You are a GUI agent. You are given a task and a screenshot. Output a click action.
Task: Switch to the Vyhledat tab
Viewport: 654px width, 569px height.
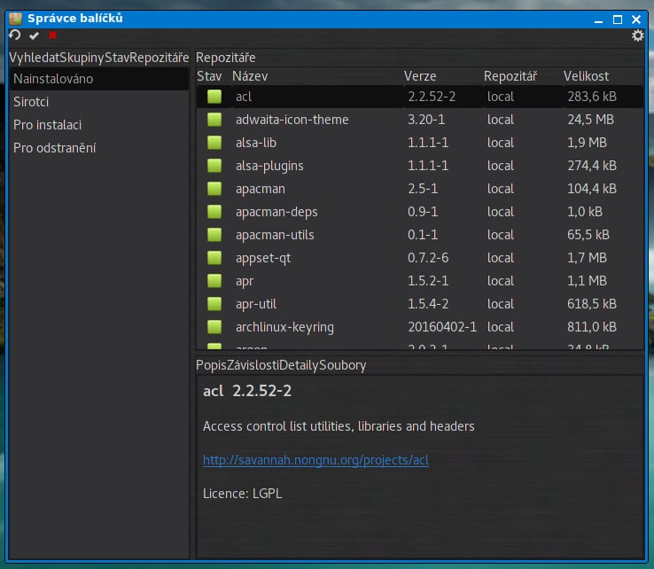pos(35,58)
